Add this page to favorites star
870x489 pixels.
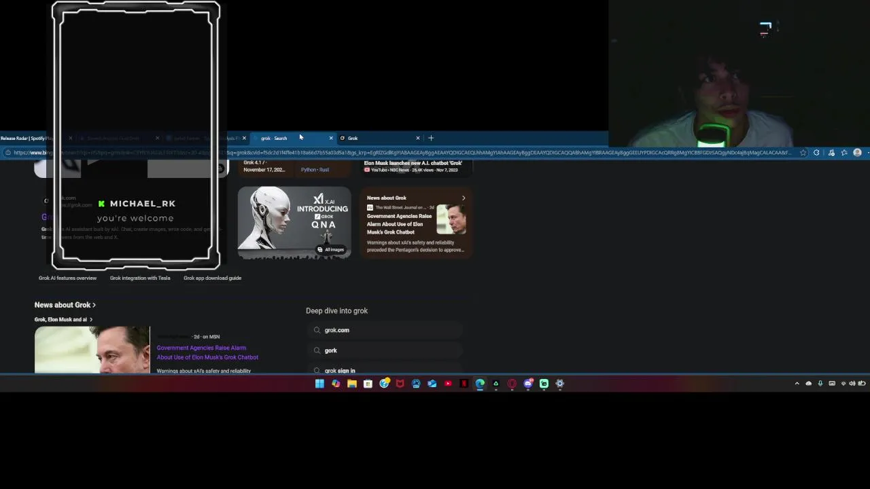click(803, 153)
